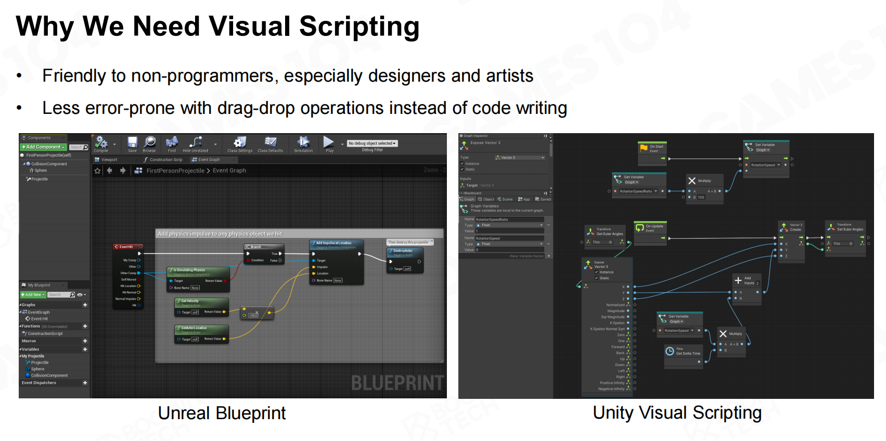
Task: Open the Vector 3 type dropdown
Action: point(520,158)
